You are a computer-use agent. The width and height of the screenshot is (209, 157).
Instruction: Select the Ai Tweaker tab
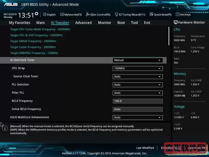pyautogui.click(x=60, y=23)
